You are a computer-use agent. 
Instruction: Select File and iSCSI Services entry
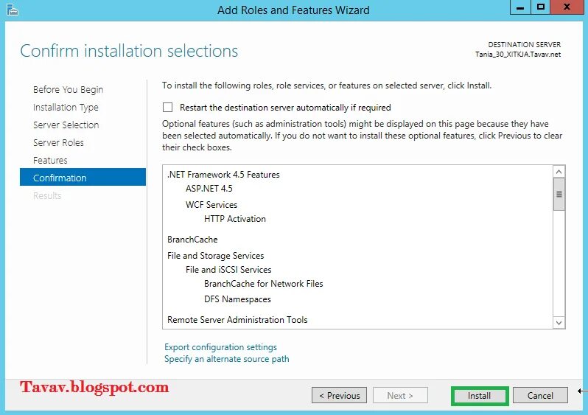(x=228, y=270)
